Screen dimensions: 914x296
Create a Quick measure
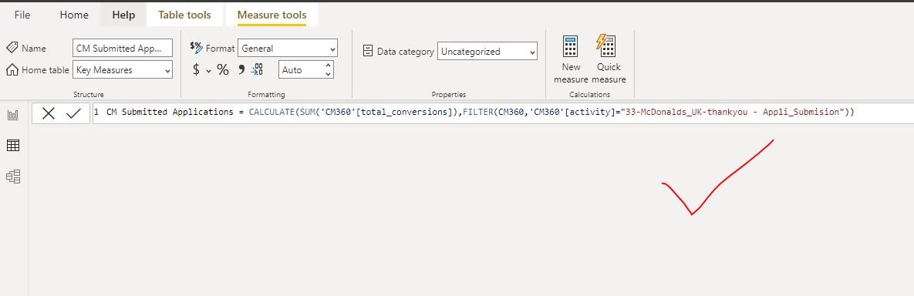tap(608, 59)
